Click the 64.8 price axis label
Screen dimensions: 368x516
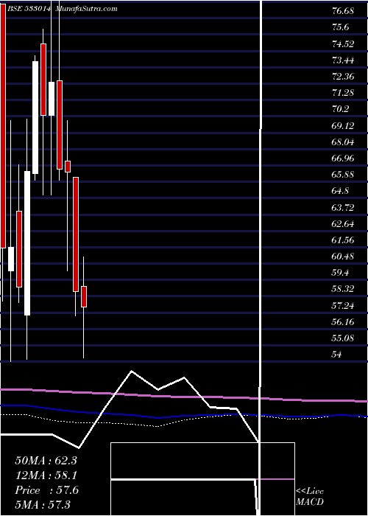click(341, 191)
